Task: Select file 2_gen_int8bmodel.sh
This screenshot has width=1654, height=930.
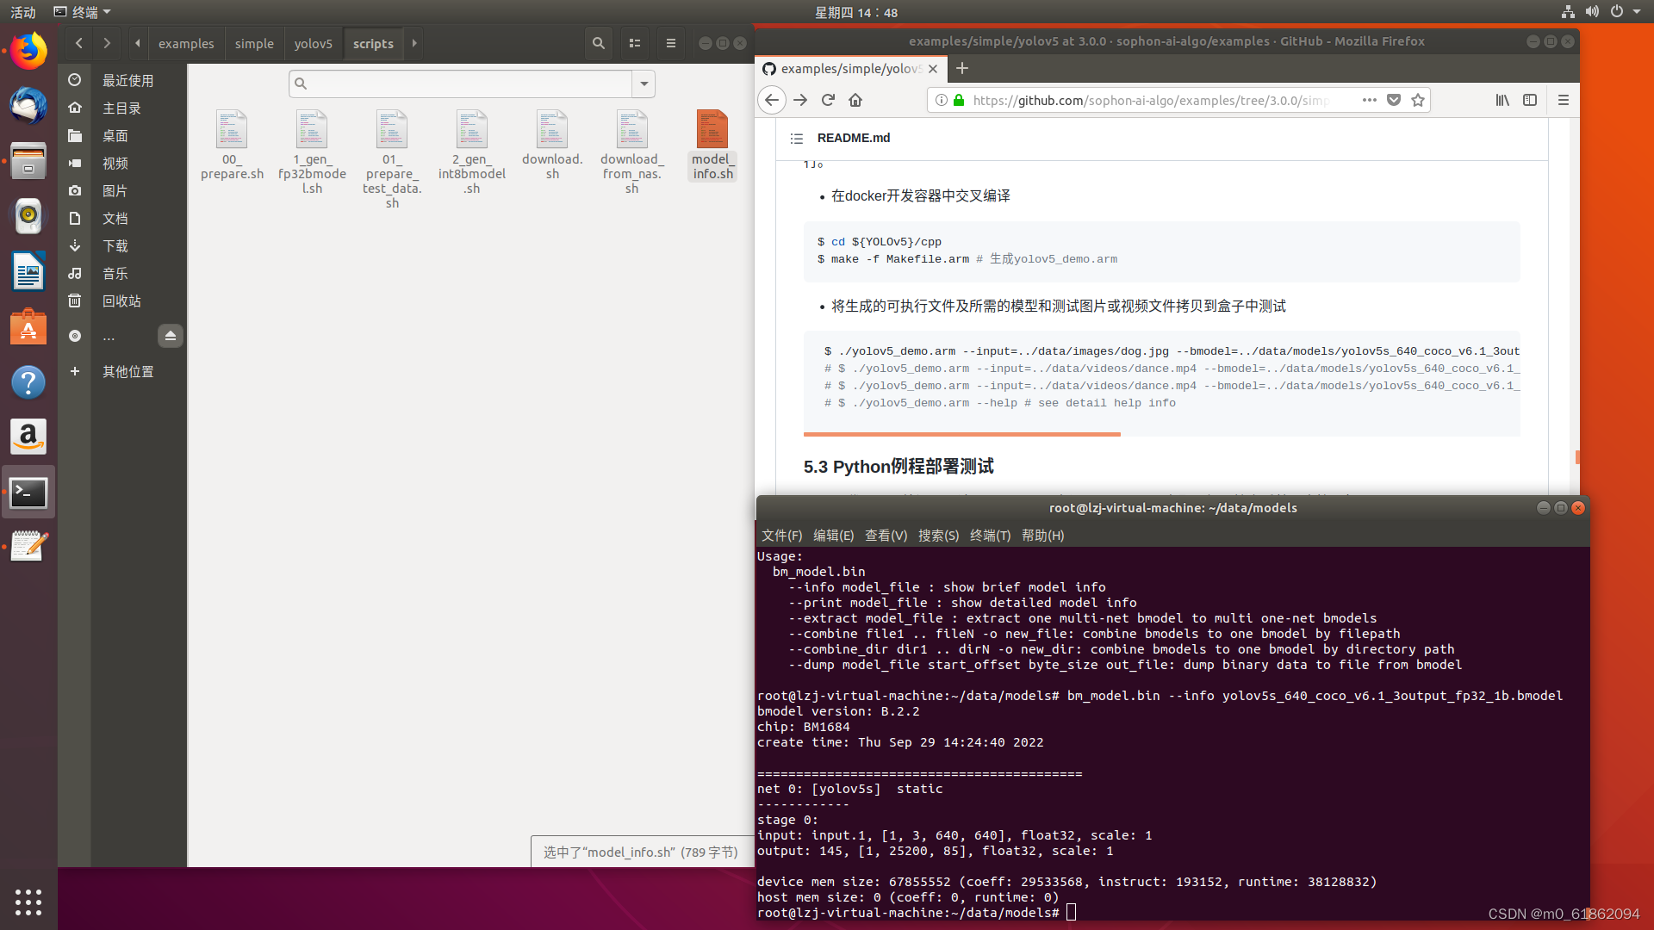Action: pos(472,152)
